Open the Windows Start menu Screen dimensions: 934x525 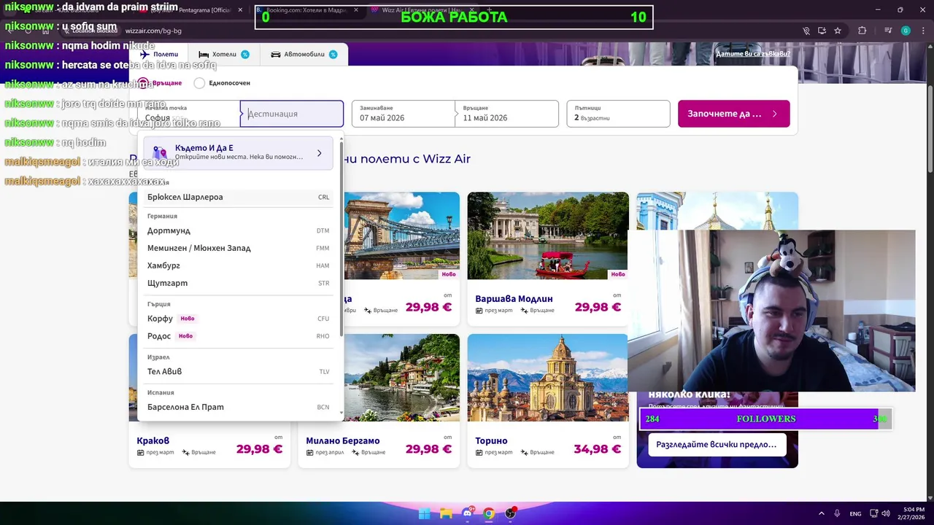coord(424,513)
